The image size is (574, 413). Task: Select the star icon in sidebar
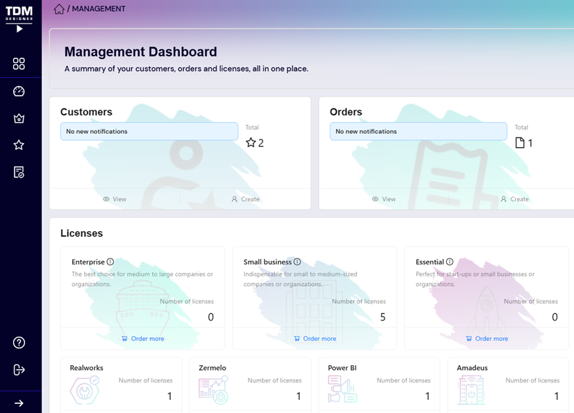click(x=19, y=145)
